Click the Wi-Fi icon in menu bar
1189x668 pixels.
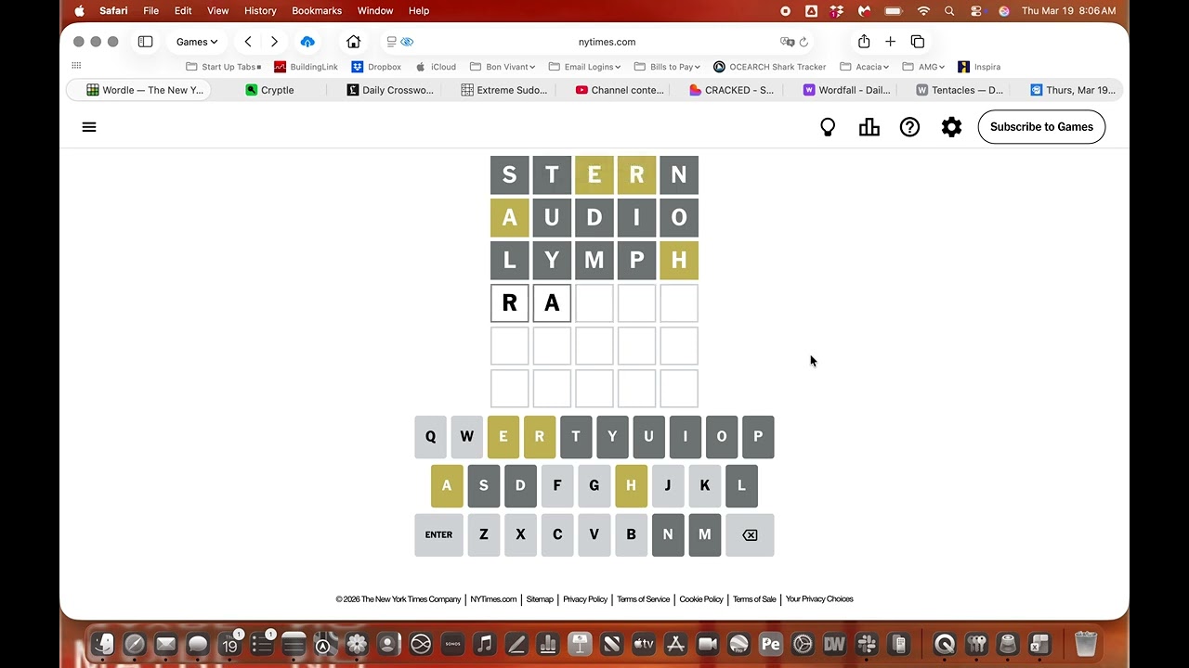(x=923, y=11)
